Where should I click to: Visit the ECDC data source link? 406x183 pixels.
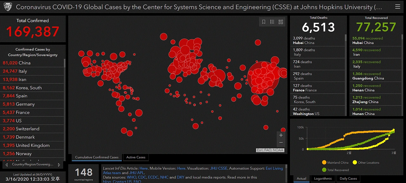[x=153, y=177]
